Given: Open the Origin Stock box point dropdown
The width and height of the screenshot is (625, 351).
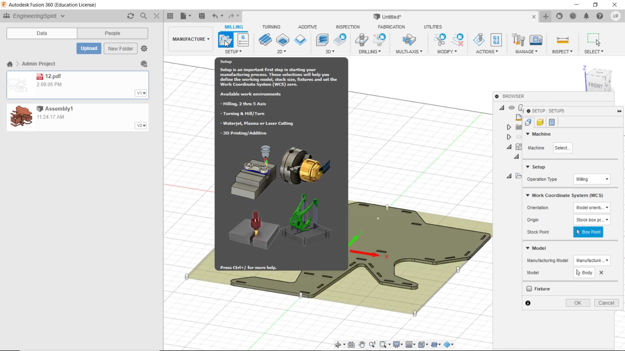Looking at the screenshot, I should click(x=592, y=220).
